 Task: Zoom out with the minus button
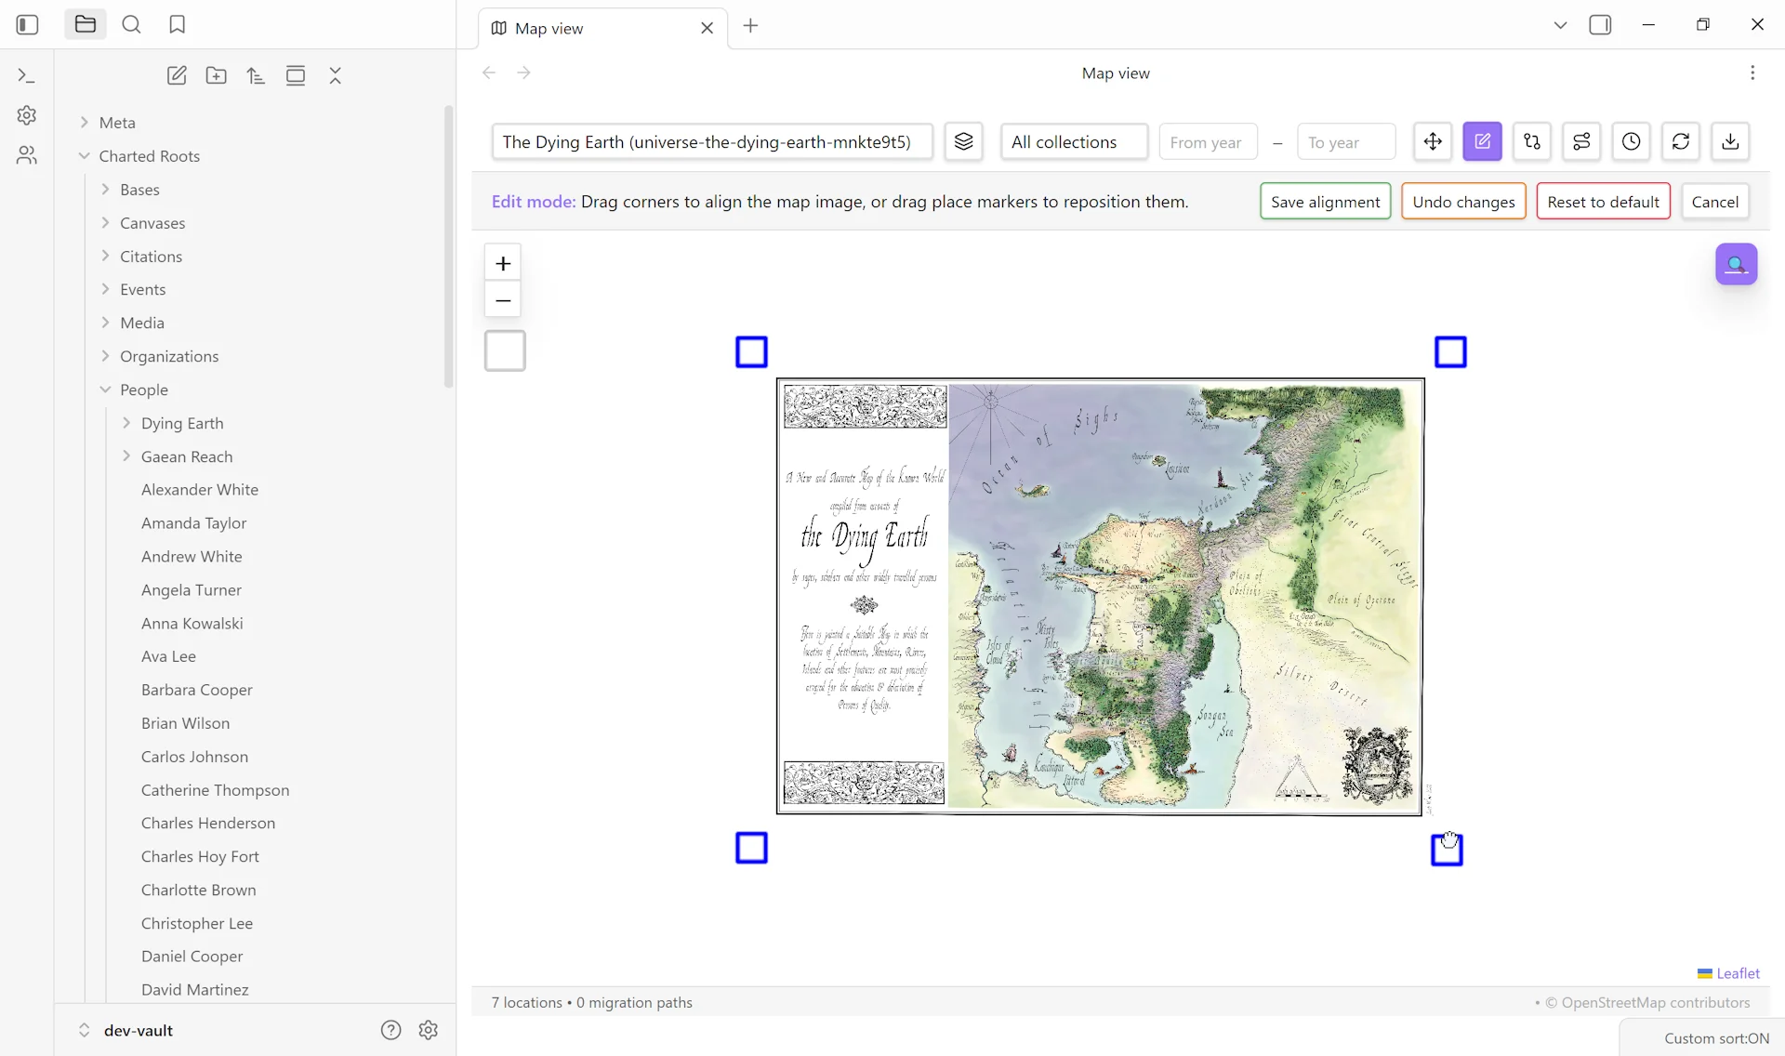pyautogui.click(x=503, y=300)
